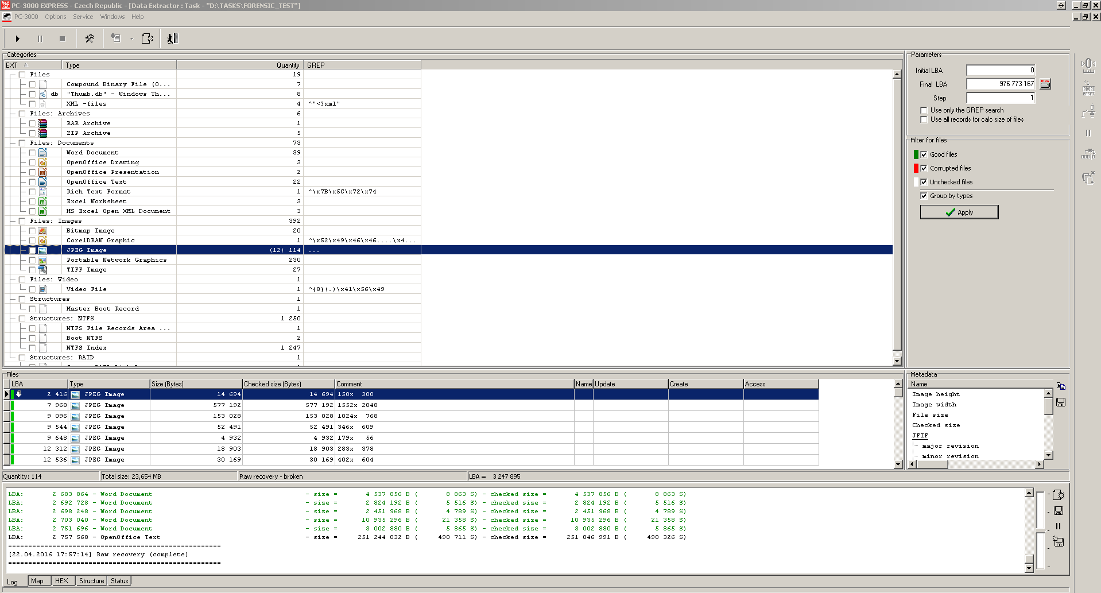Collapse the Files: Documents tree node
Image resolution: width=1101 pixels, height=593 pixels.
click(13, 143)
